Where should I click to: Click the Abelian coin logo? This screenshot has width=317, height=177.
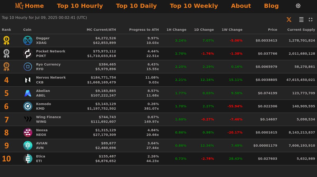[28, 93]
